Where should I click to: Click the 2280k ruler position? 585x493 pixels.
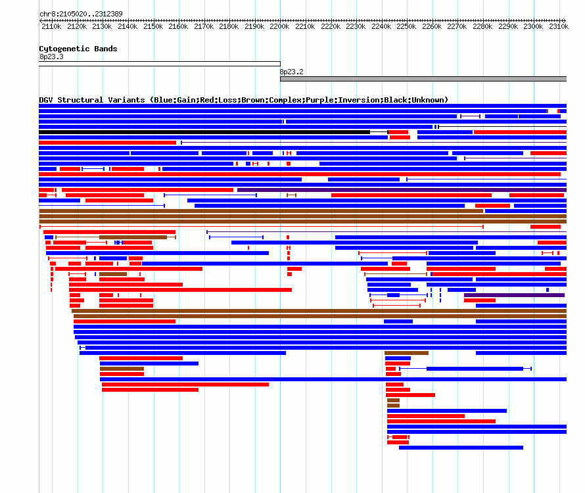pos(482,26)
